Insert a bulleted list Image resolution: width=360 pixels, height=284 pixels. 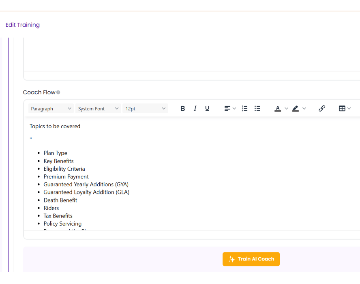pos(257,109)
